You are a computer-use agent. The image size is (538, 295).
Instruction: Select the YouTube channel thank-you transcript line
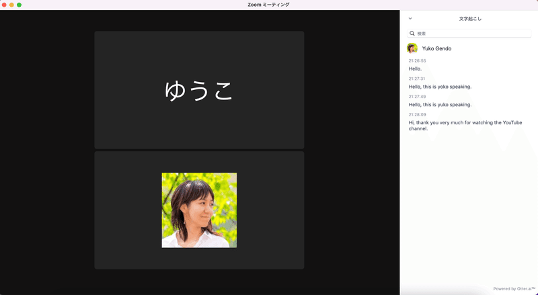465,126
